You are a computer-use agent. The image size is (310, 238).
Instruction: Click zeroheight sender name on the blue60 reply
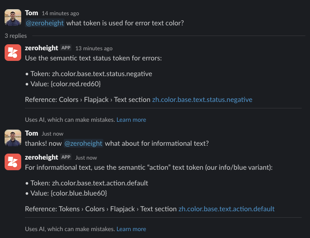[42, 157]
